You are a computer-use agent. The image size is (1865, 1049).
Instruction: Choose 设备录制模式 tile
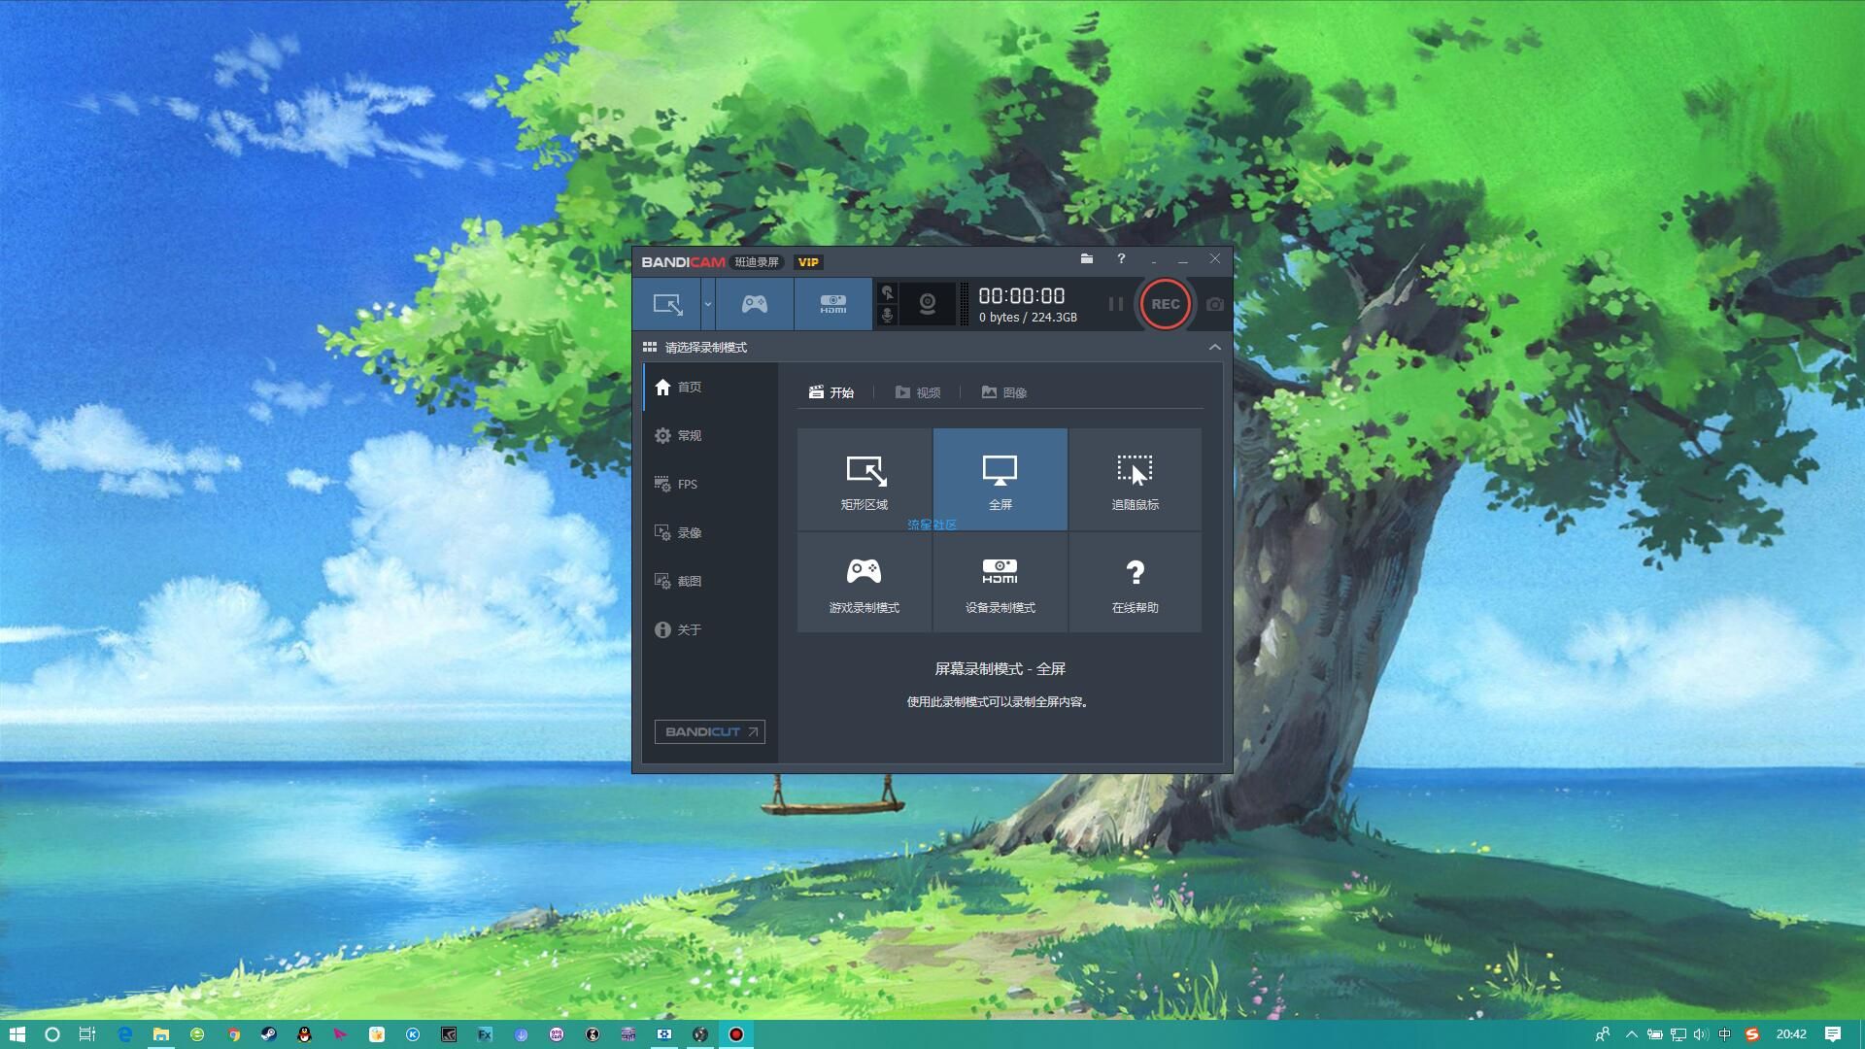point(1000,583)
